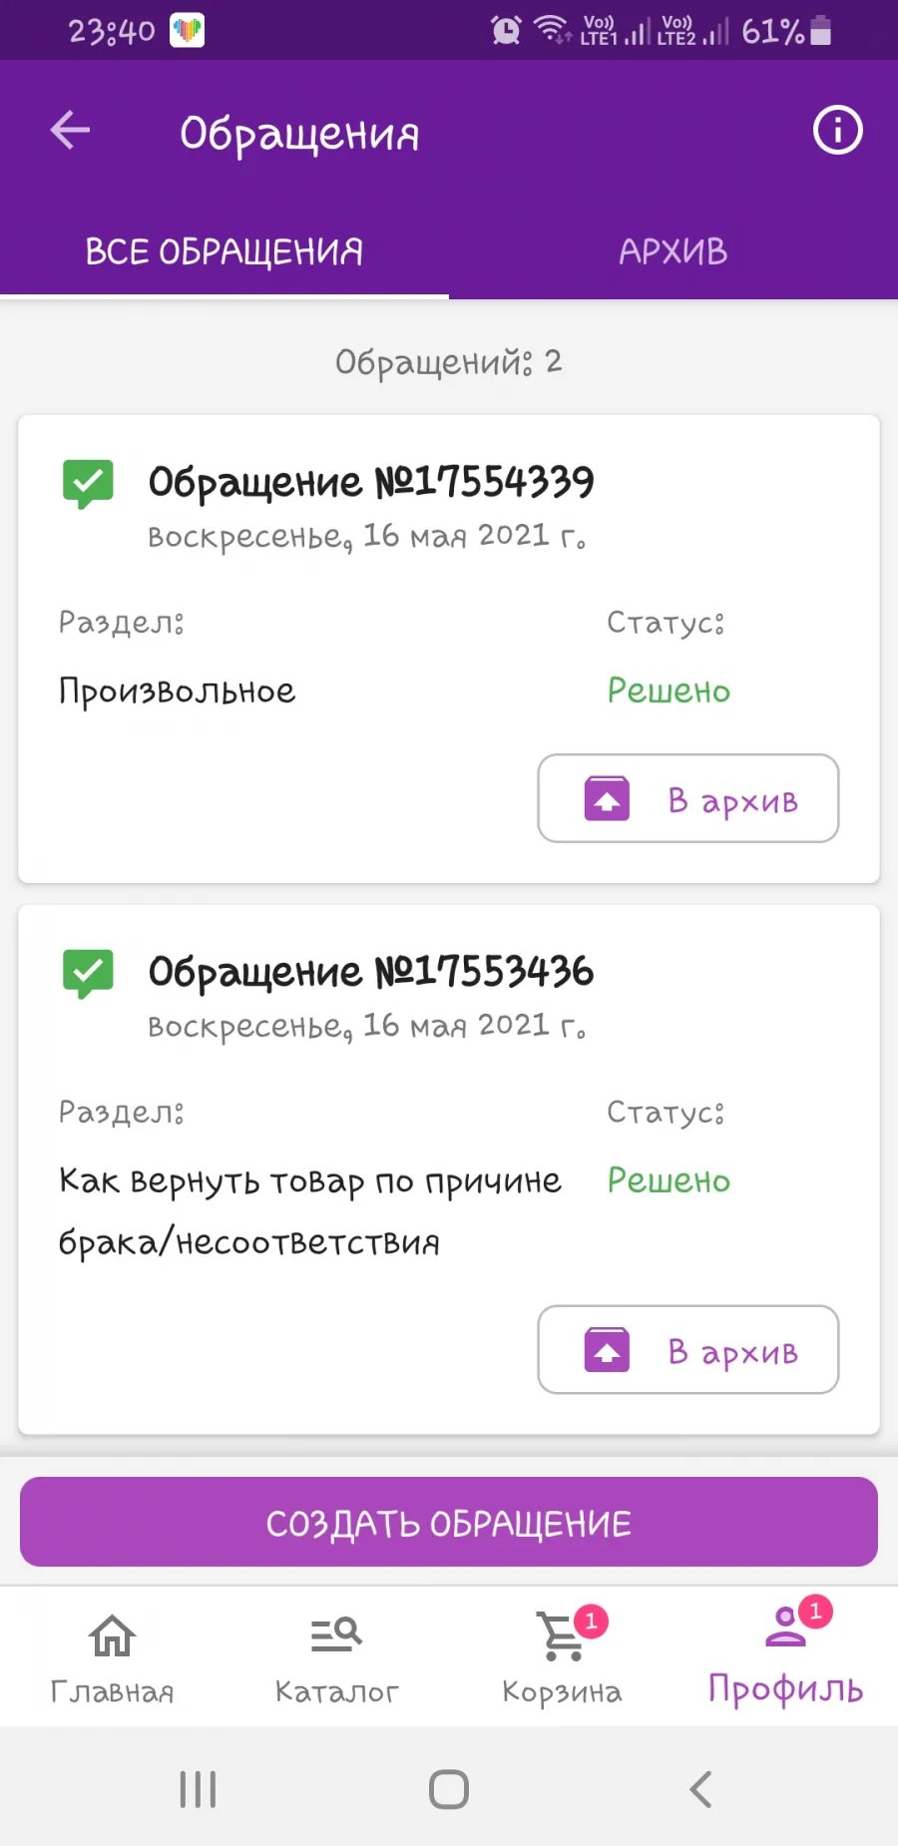Open Главная home tab
Viewport: 898px width, 1846px height.
[112, 1657]
